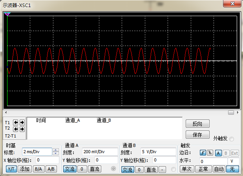Click Channel B minus invert button
The height and width of the screenshot is (176, 243).
pyautogui.click(x=162, y=170)
